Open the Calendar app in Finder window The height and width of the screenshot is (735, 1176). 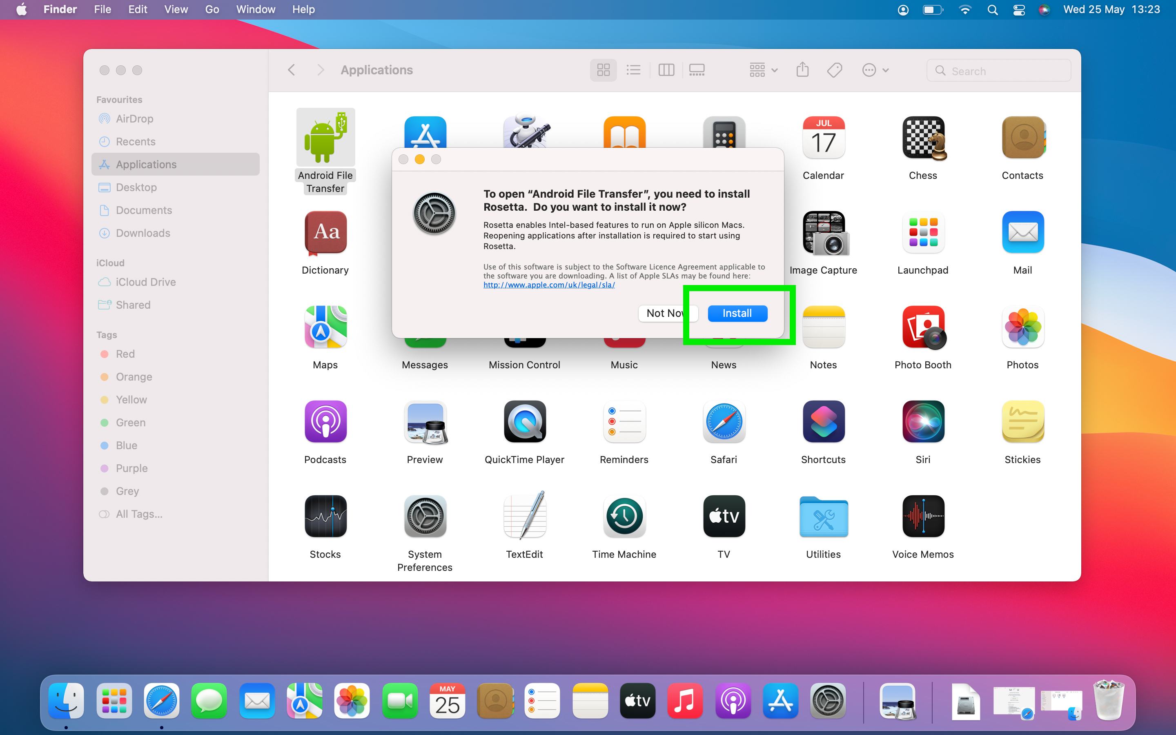coord(823,138)
